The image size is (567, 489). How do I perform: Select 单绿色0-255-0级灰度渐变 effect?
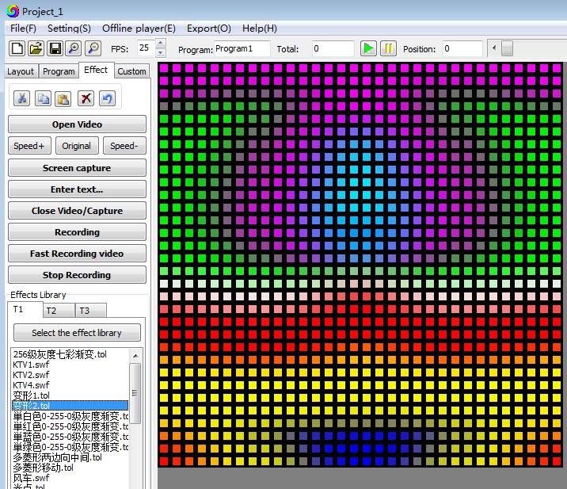pyautogui.click(x=70, y=447)
